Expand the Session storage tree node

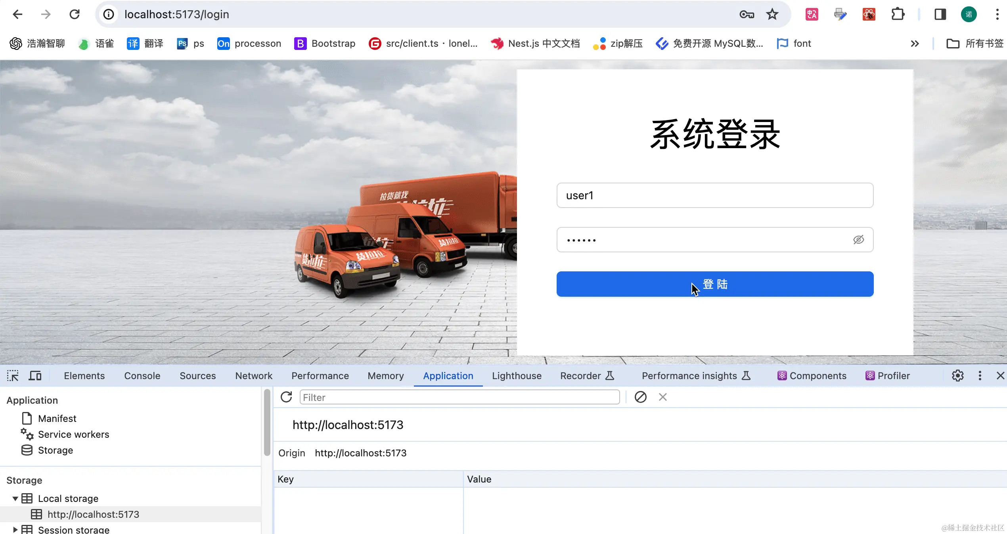click(x=15, y=529)
